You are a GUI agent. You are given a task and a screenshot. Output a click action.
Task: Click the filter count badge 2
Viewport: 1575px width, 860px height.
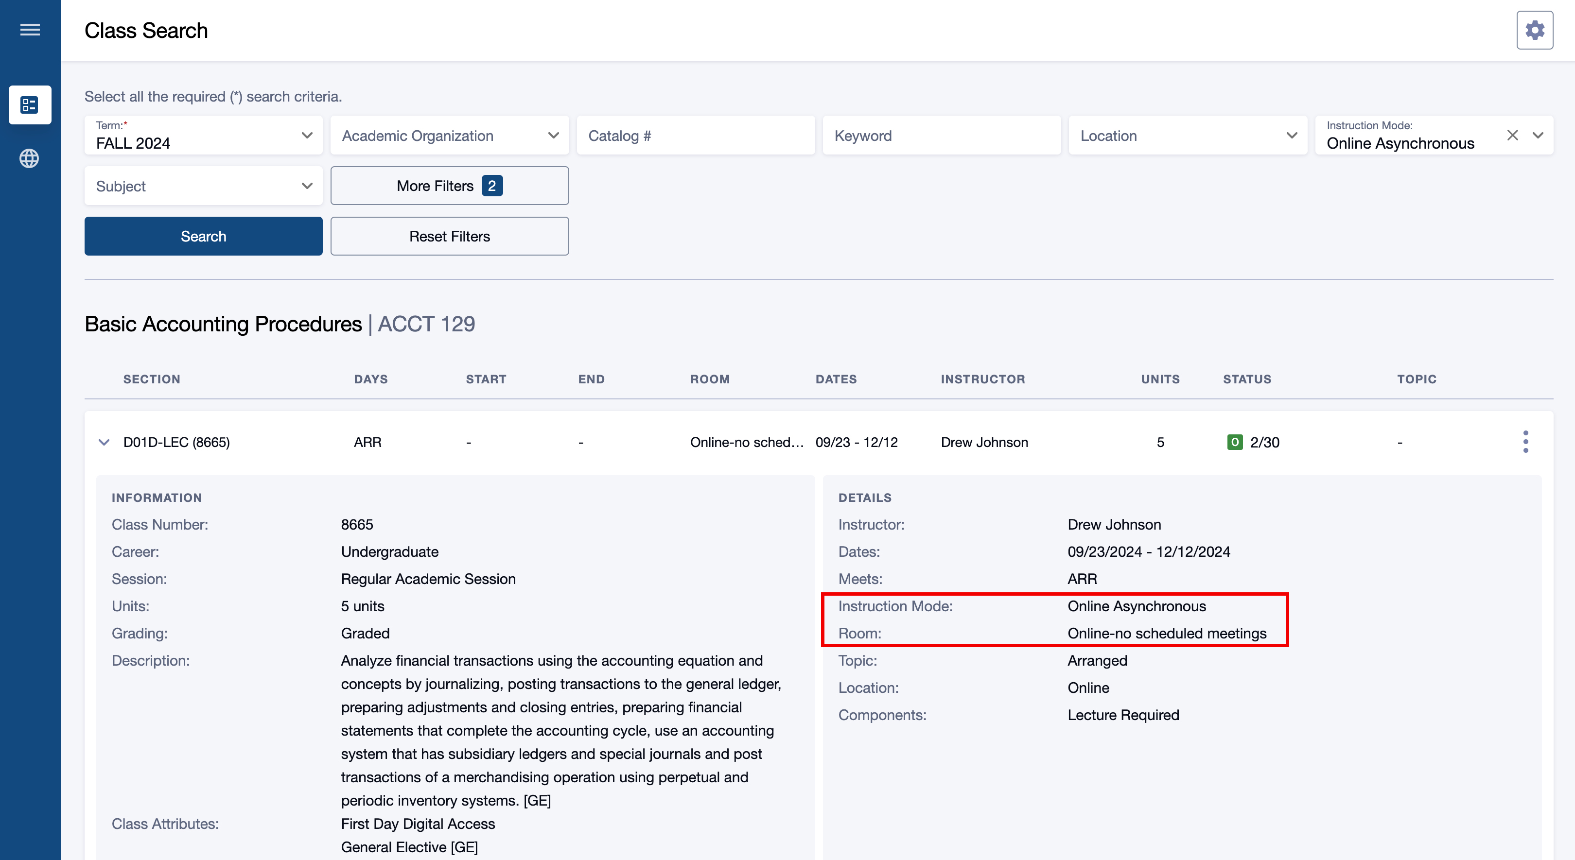[x=491, y=186]
